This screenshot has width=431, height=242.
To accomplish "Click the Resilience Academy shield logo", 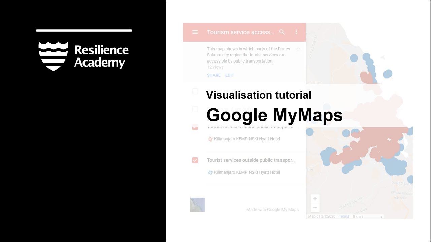I will 54,56.
